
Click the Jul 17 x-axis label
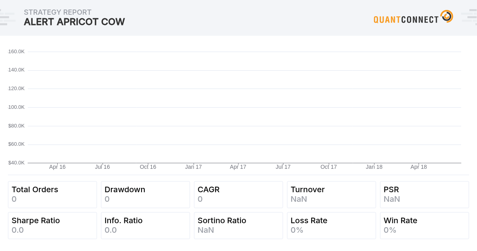coord(283,167)
